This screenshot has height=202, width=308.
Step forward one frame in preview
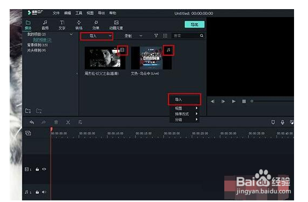pos(223,101)
